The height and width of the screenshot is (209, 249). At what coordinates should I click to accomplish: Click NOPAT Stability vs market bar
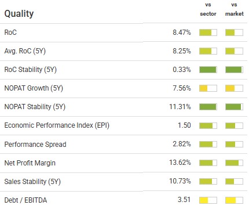pos(234,107)
